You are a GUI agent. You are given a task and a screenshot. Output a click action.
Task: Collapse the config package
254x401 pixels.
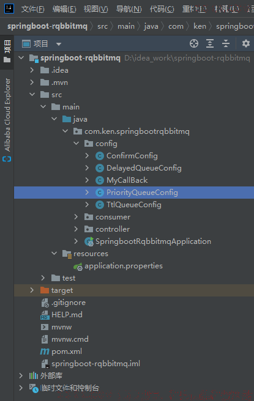(x=77, y=144)
